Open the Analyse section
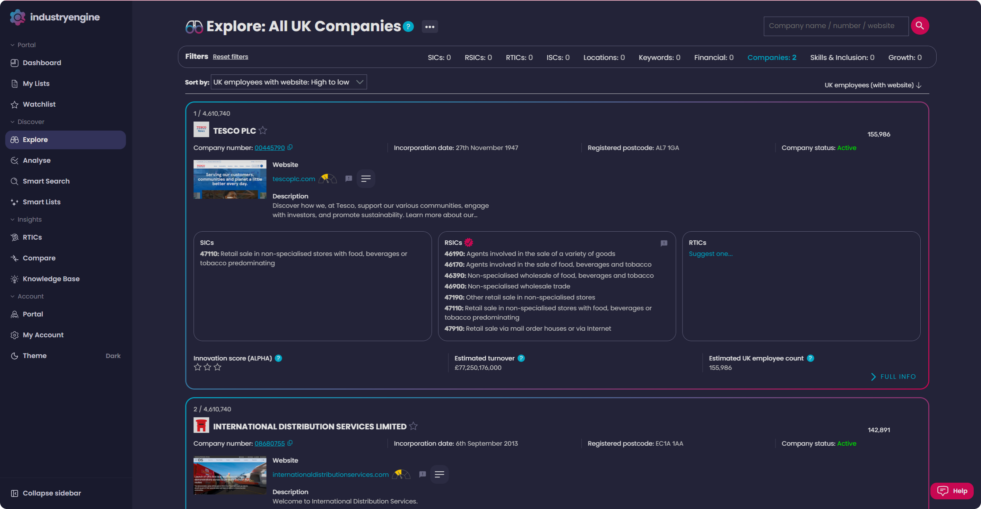This screenshot has height=509, width=981. tap(66, 160)
